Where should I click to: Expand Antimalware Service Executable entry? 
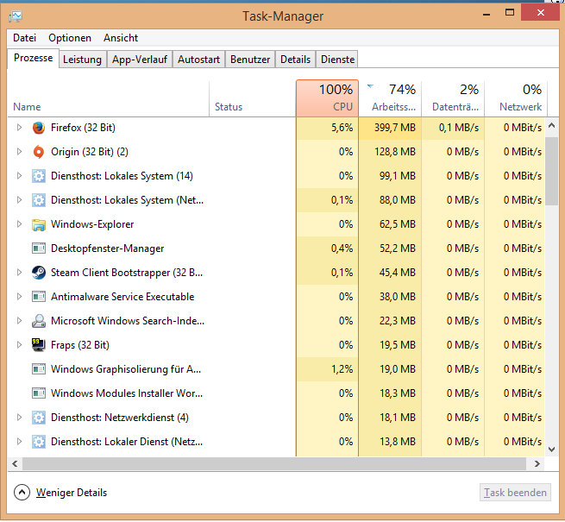click(x=20, y=296)
